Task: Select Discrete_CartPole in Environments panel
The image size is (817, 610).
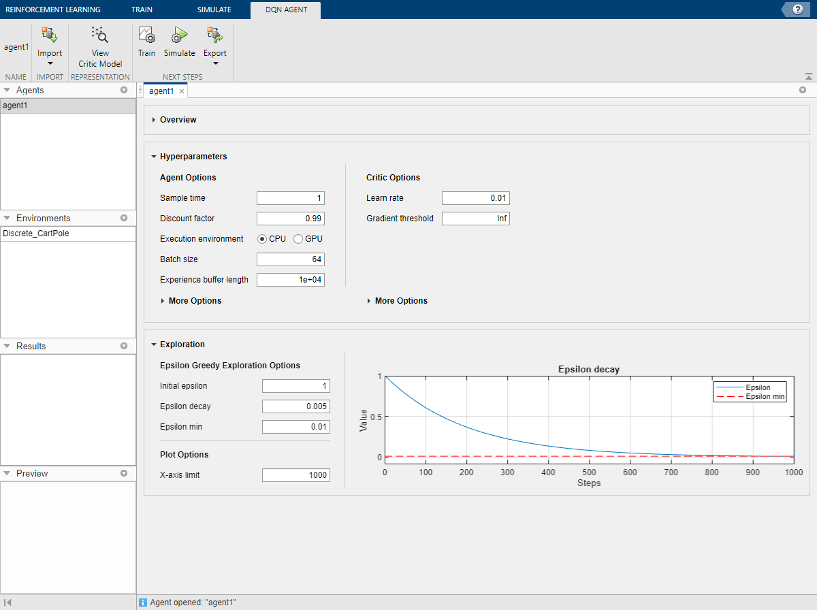Action: tap(36, 234)
